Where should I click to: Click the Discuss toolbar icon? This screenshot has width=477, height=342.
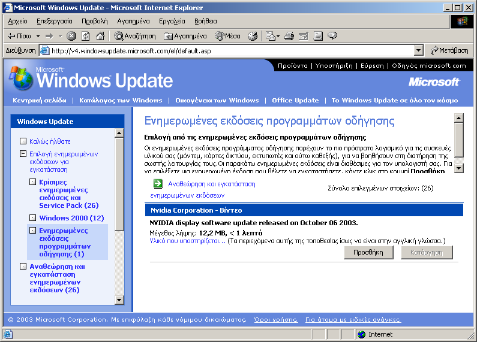(x=318, y=36)
